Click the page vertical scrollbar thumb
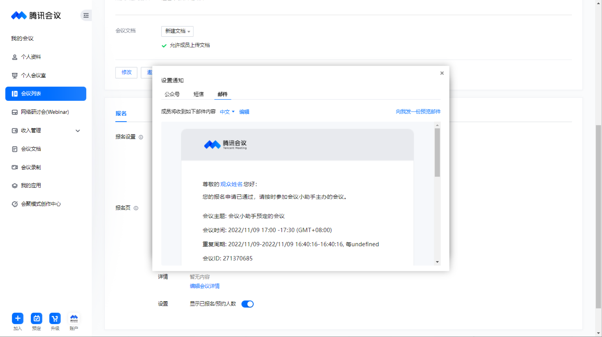602x337 pixels. click(x=598, y=217)
